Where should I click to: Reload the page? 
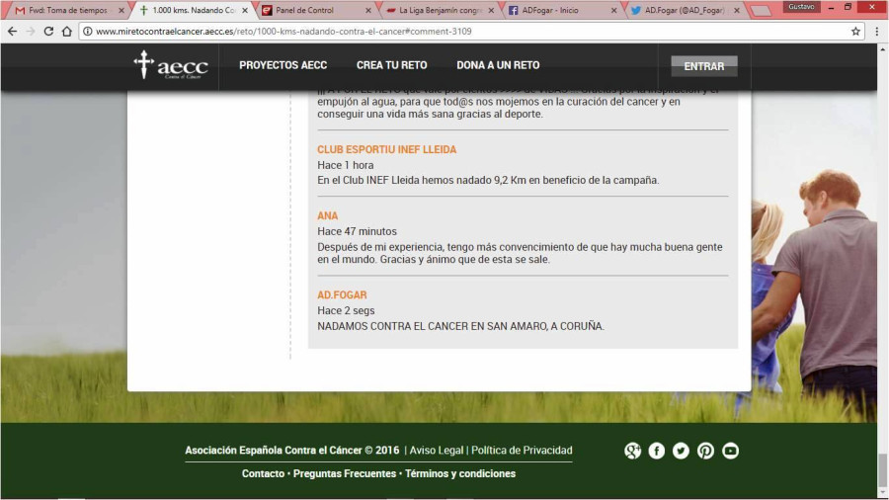[x=47, y=31]
